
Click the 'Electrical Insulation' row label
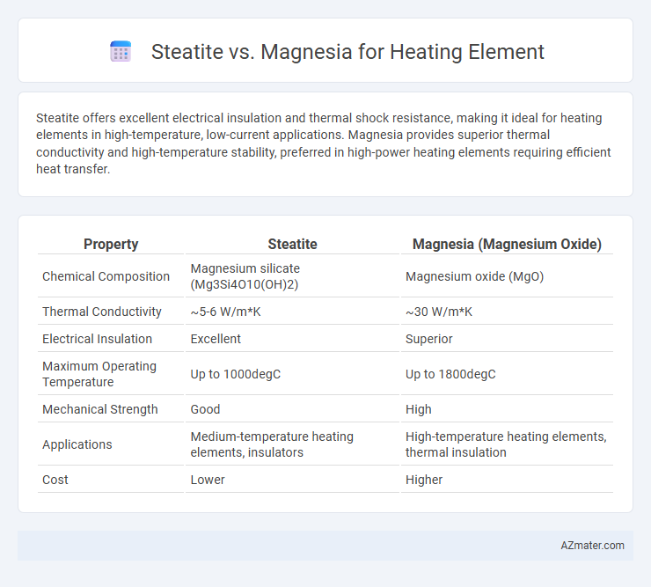pyautogui.click(x=97, y=339)
